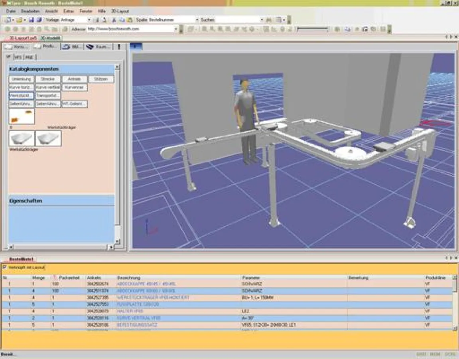Open the Stützen component category
The width and height of the screenshot is (459, 359).
pyautogui.click(x=101, y=79)
